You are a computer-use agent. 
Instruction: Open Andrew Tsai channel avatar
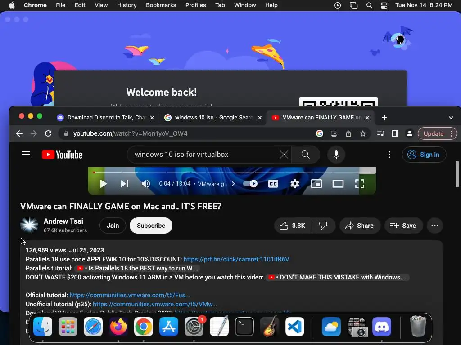click(29, 226)
